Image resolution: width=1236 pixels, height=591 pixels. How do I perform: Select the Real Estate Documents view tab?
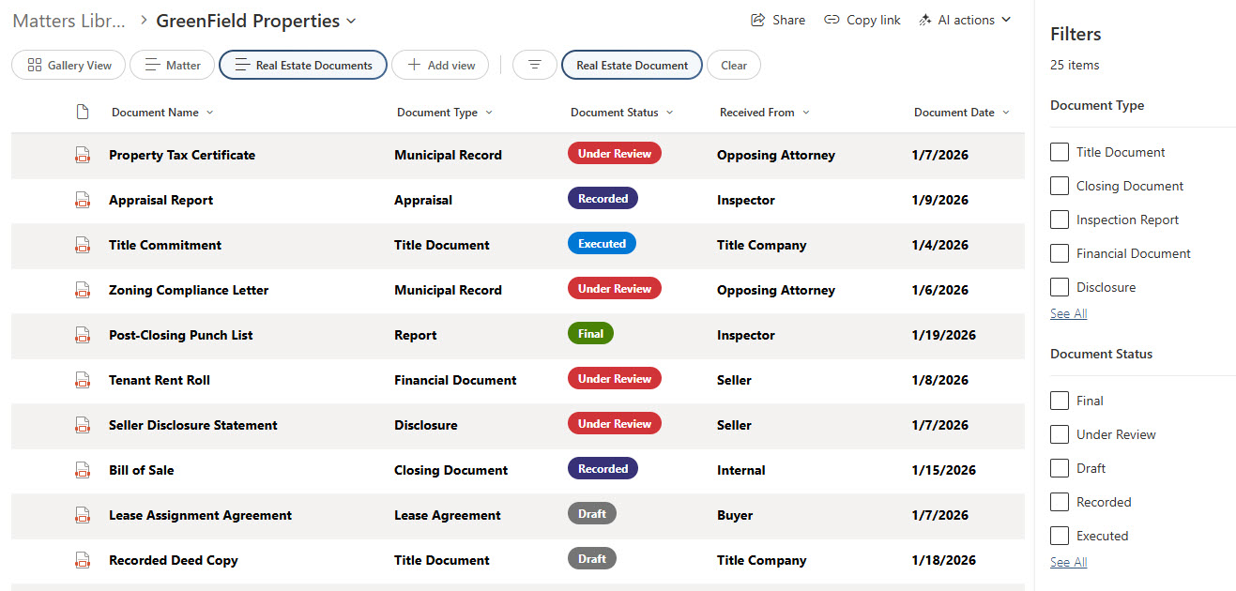tap(302, 65)
